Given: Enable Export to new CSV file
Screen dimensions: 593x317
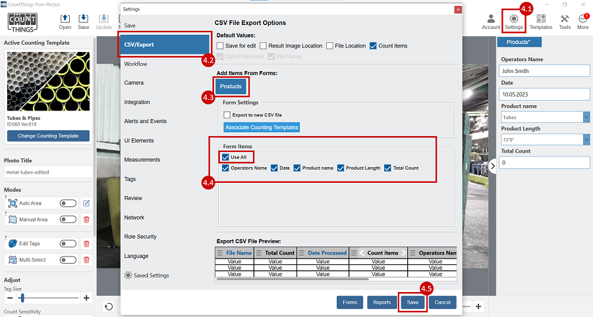Looking at the screenshot, I should [227, 114].
